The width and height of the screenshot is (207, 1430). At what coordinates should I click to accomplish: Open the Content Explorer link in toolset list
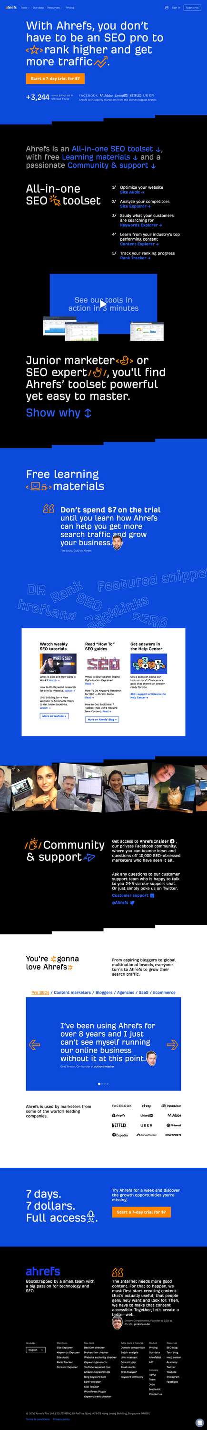tap(139, 244)
